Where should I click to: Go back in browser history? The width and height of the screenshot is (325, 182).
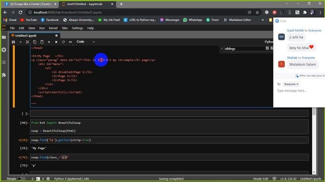(5, 12)
